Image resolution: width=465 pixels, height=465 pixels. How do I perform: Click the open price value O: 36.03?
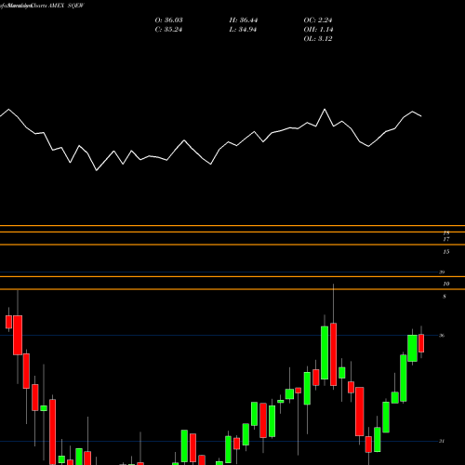(168, 20)
